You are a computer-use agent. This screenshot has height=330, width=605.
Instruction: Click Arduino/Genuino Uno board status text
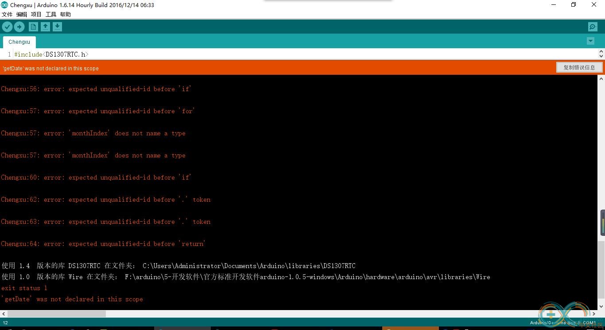coord(562,323)
